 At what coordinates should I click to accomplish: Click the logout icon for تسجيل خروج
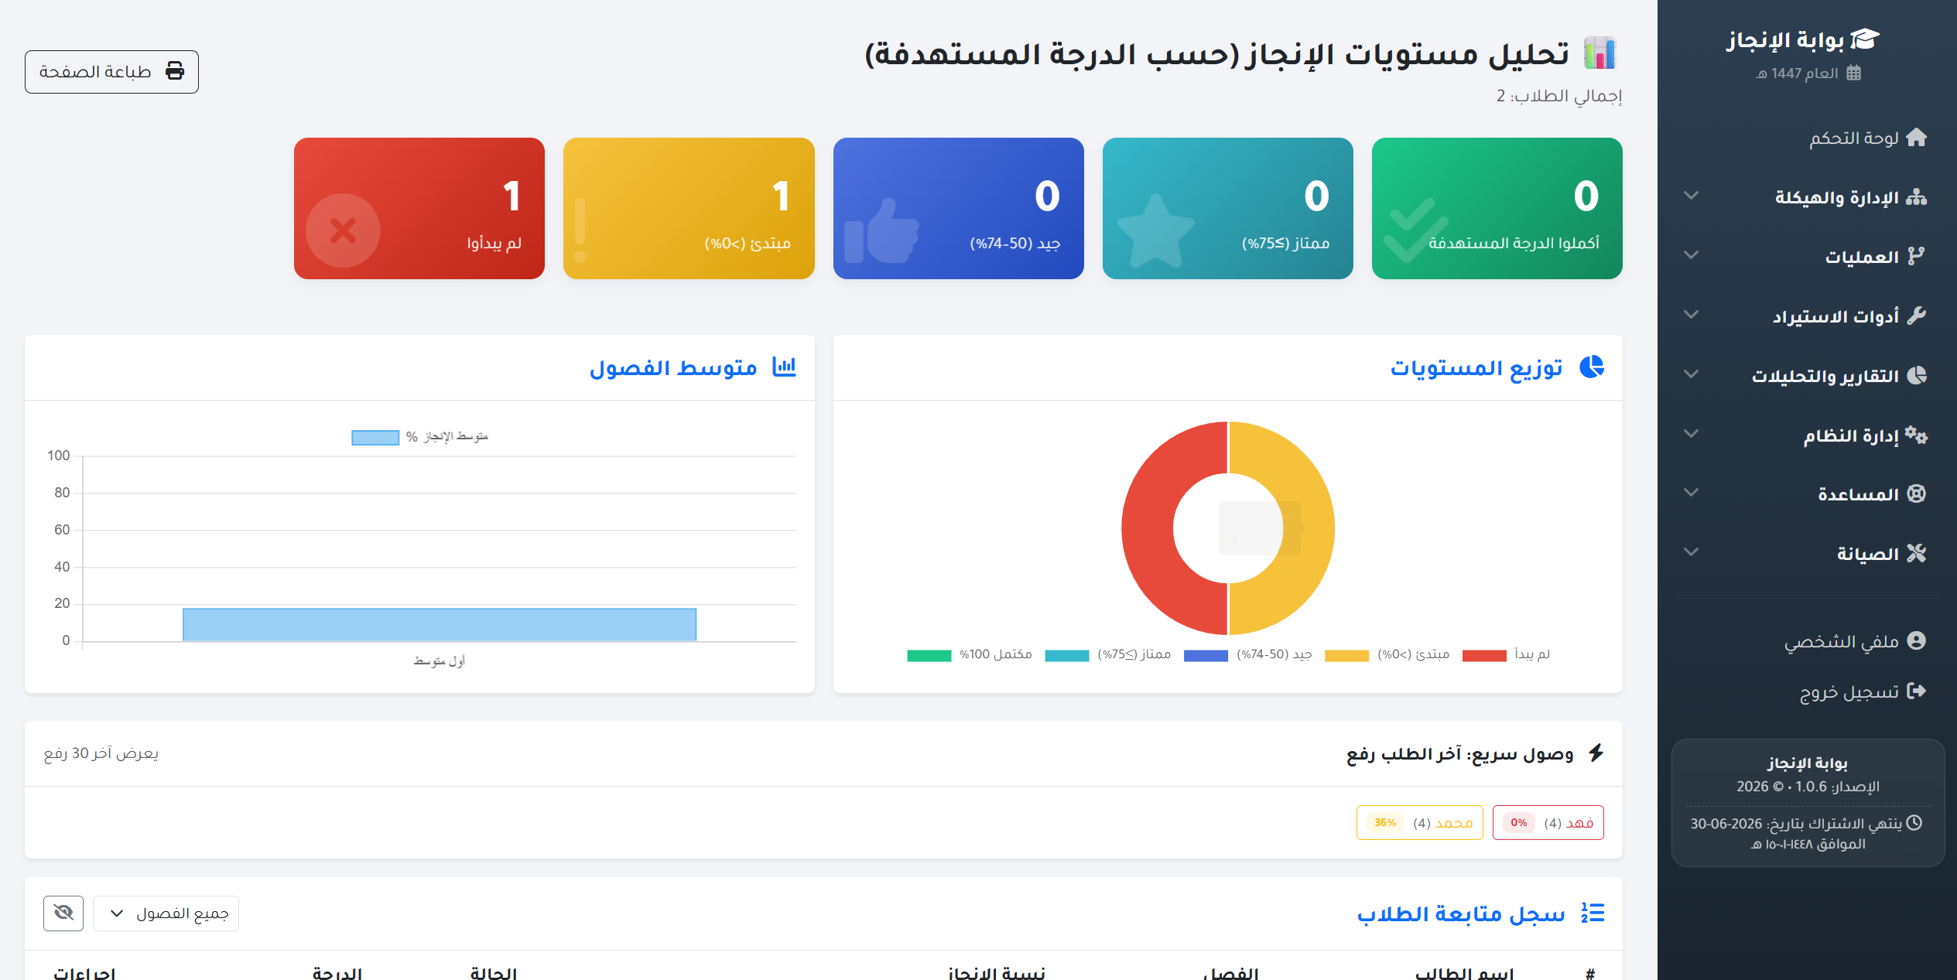[1916, 691]
